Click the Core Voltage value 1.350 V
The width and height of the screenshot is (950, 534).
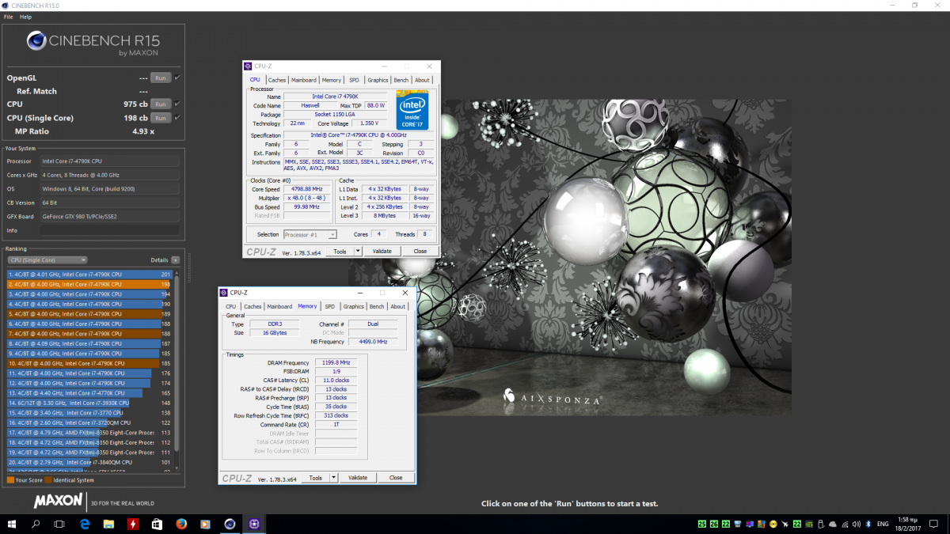click(370, 123)
